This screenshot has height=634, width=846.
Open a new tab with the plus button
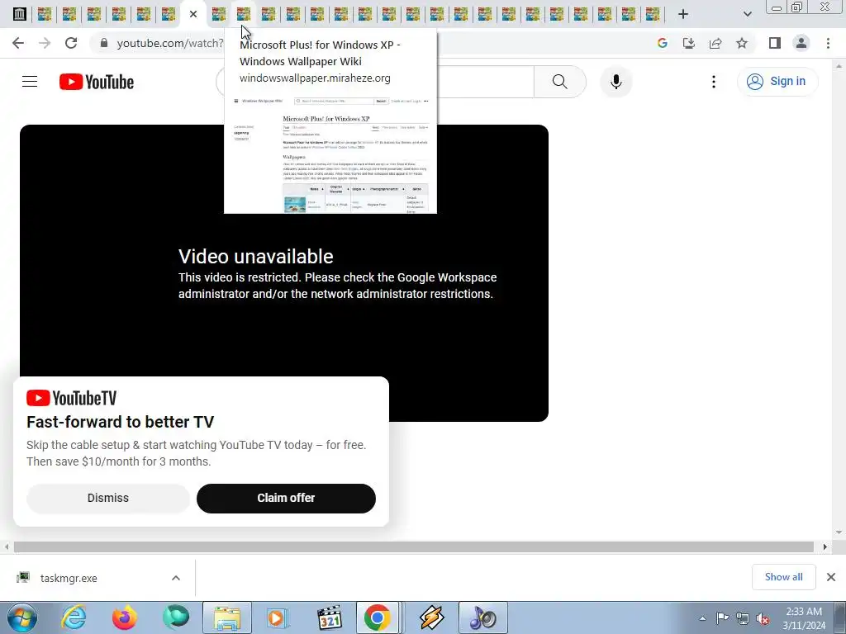click(683, 14)
